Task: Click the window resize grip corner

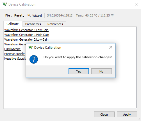Action: 139,119
